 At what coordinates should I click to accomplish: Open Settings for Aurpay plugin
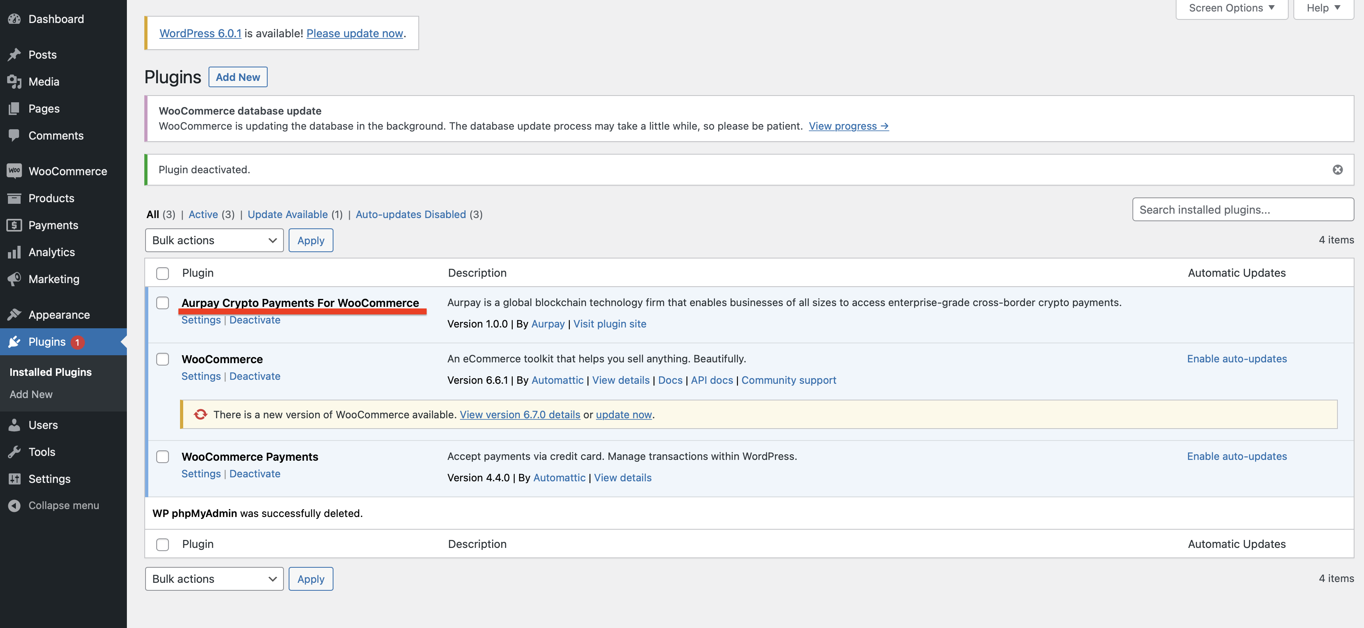pyautogui.click(x=201, y=320)
